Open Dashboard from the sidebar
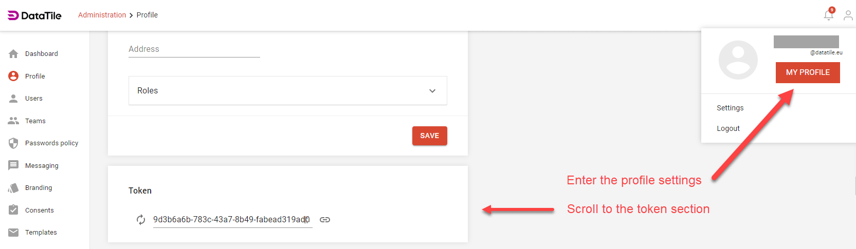This screenshot has width=856, height=249. tap(41, 54)
